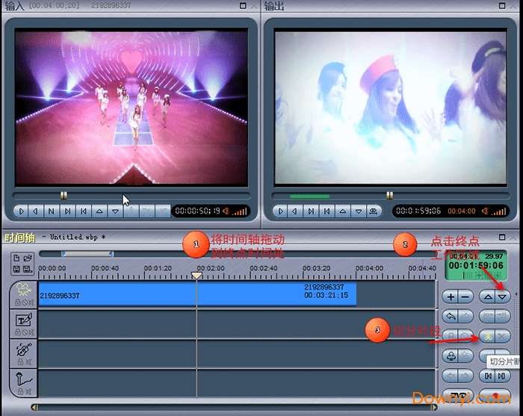The height and width of the screenshot is (416, 523).
Task: Click the undo arrow button in timeline panel
Action: tap(451, 316)
